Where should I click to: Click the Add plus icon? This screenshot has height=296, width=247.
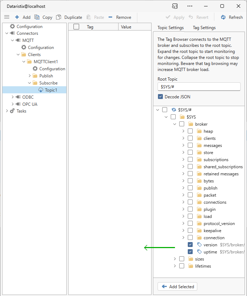[x=17, y=17]
